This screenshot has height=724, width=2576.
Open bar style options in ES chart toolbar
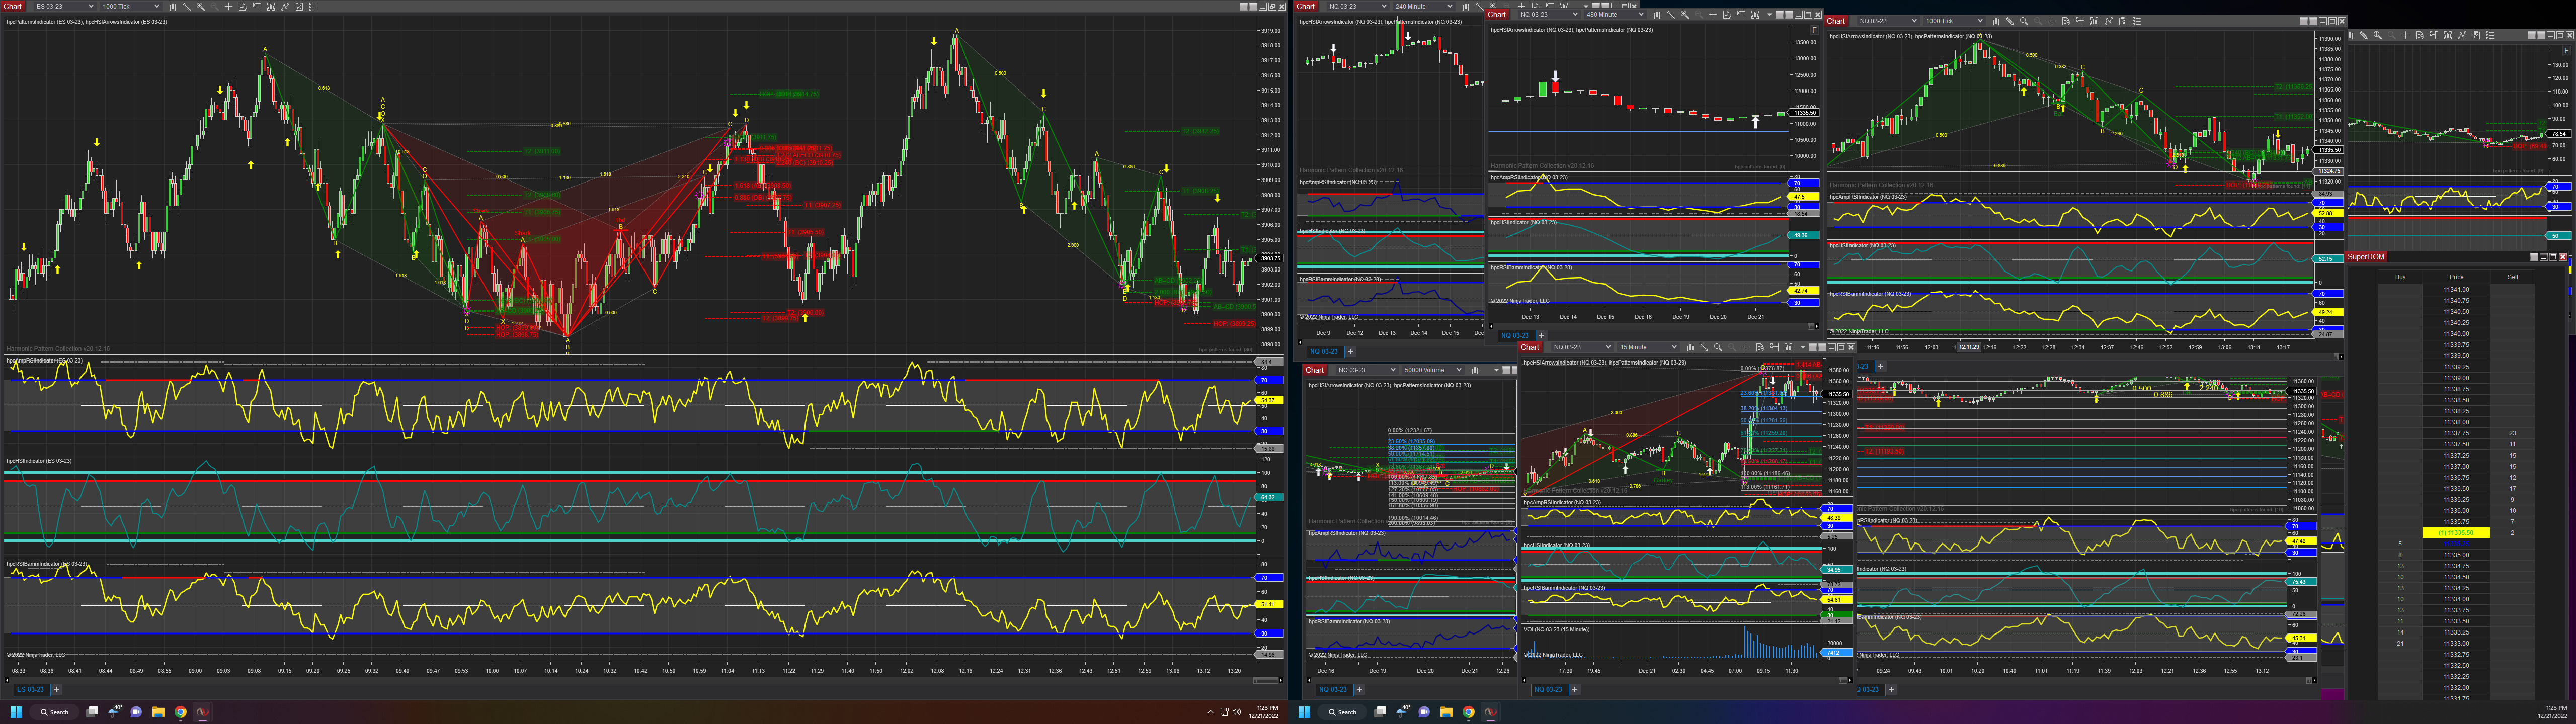pos(173,6)
